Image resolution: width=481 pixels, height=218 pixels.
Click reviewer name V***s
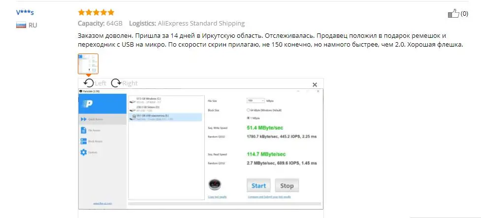click(25, 13)
